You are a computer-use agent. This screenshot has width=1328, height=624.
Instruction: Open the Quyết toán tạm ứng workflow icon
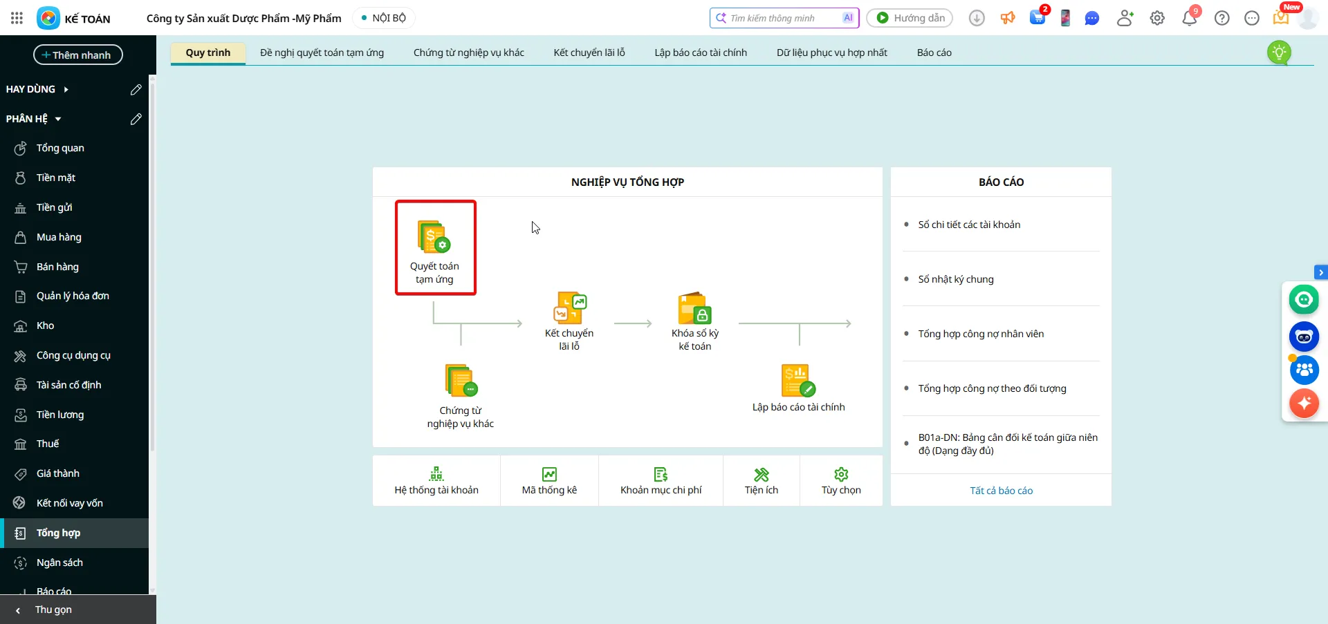coord(434,237)
